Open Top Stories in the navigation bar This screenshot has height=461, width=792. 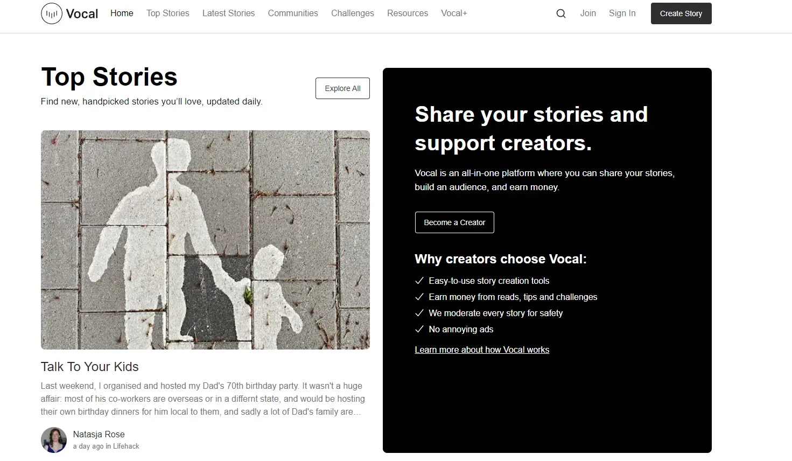[167, 13]
